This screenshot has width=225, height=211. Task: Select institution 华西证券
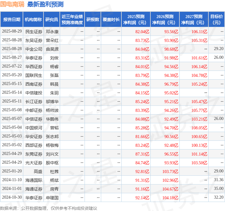[34, 67]
